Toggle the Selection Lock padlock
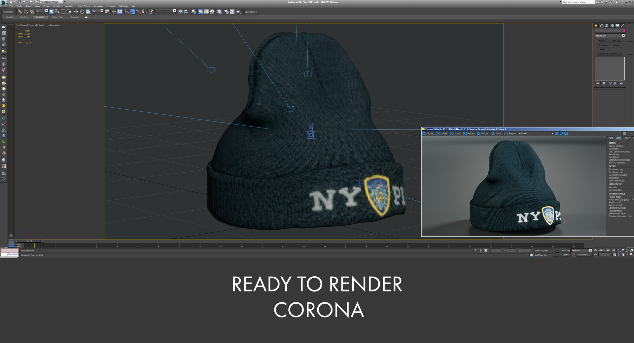This screenshot has width=634, height=343. tap(481, 251)
